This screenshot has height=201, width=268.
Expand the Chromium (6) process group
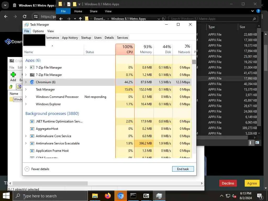26,82
